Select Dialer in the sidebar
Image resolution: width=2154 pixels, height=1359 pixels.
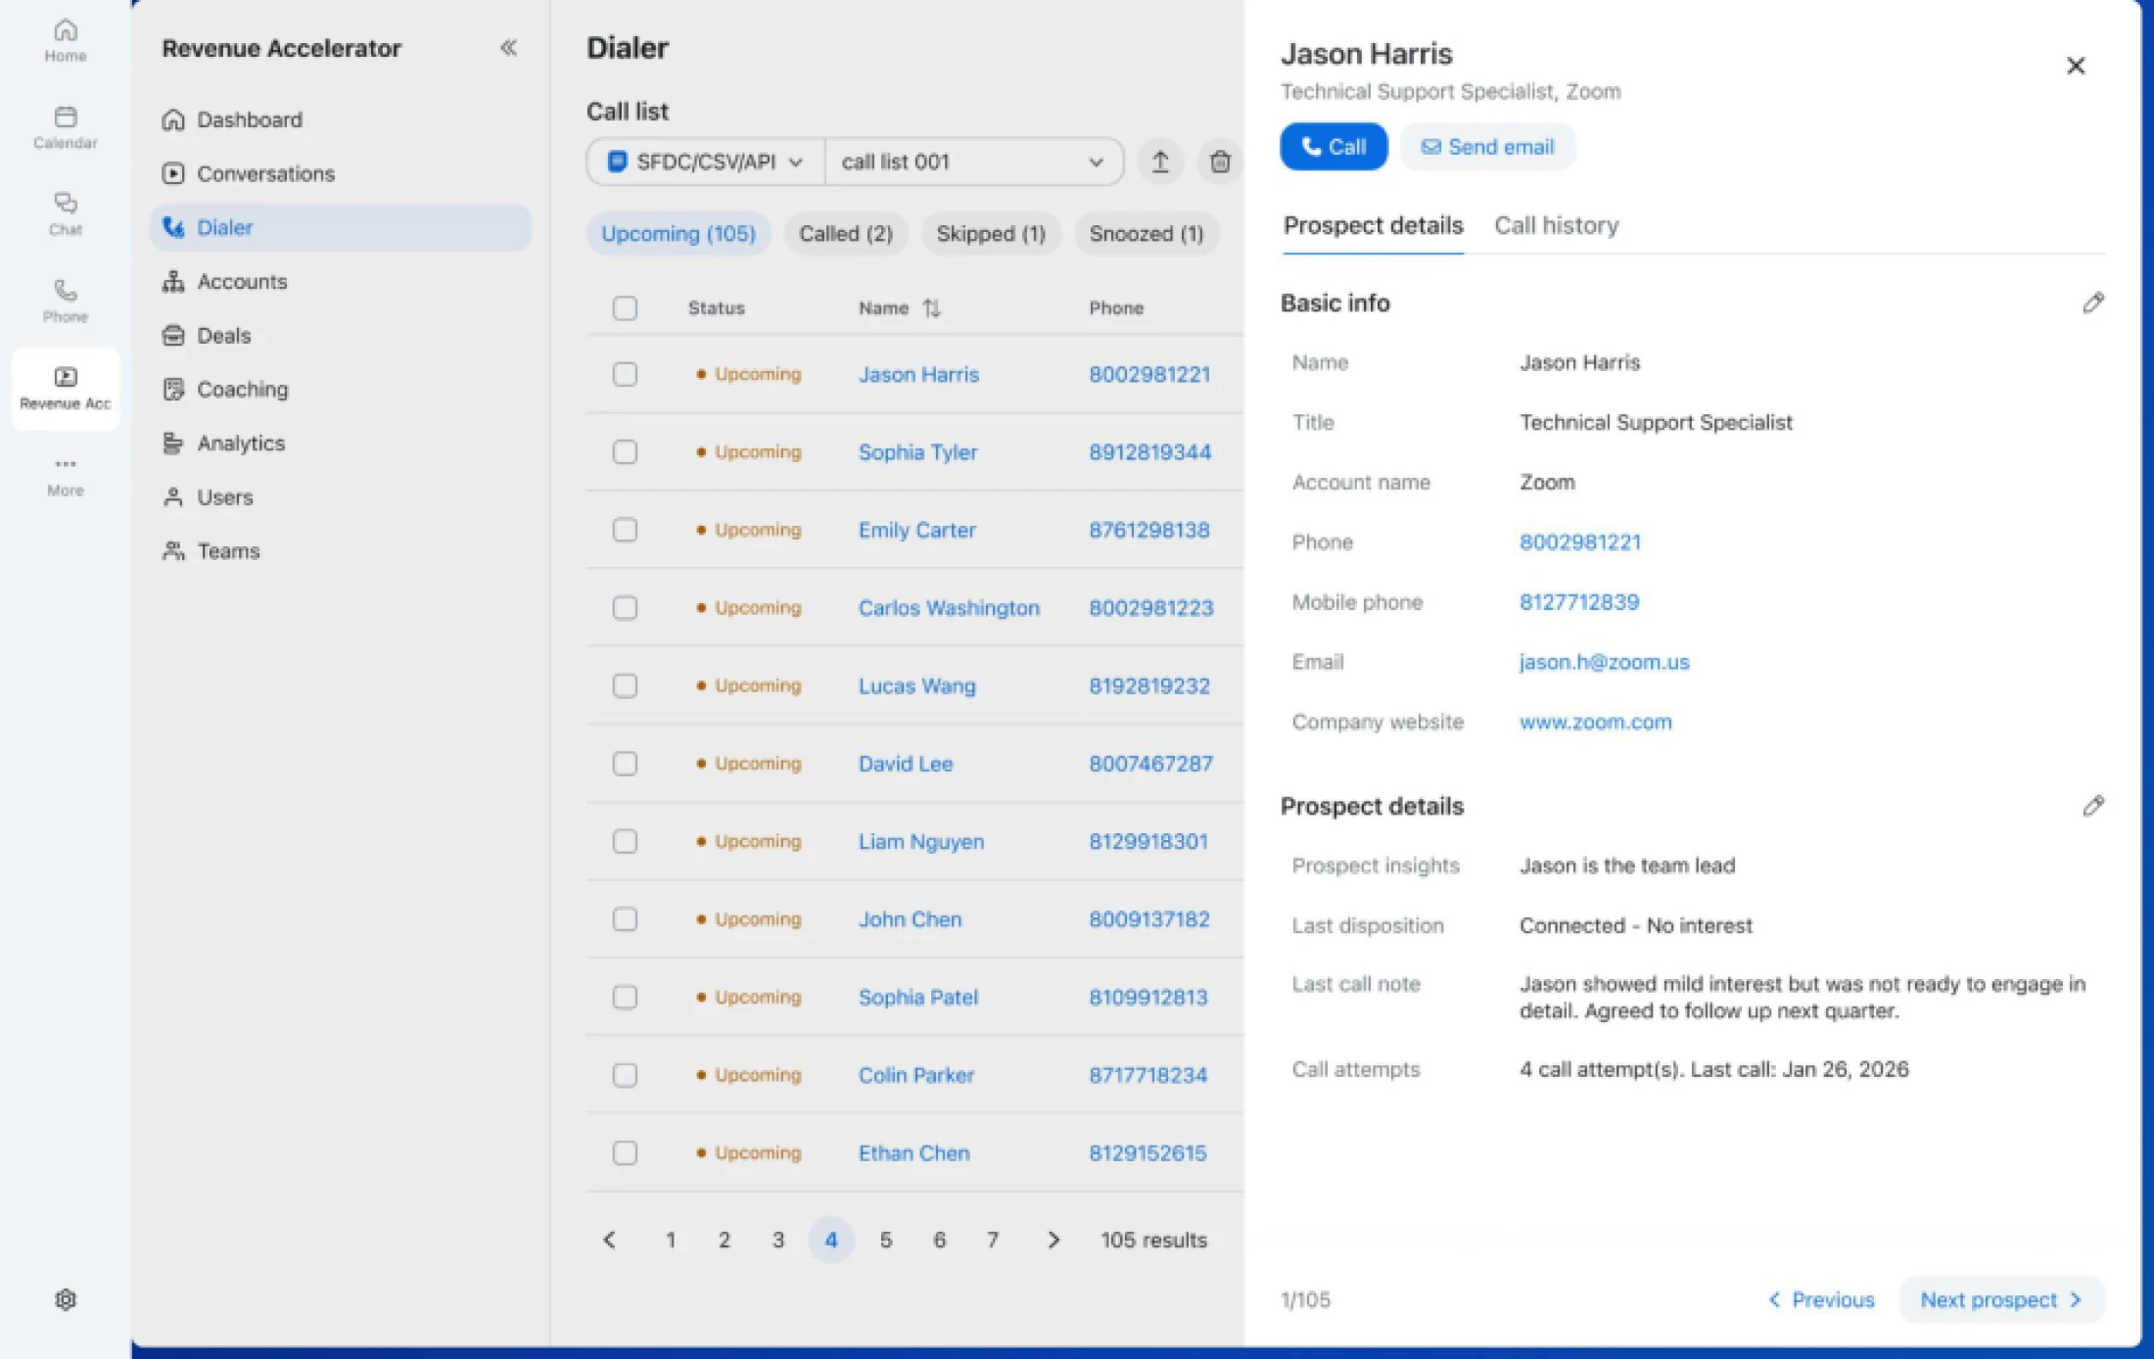coord(340,227)
